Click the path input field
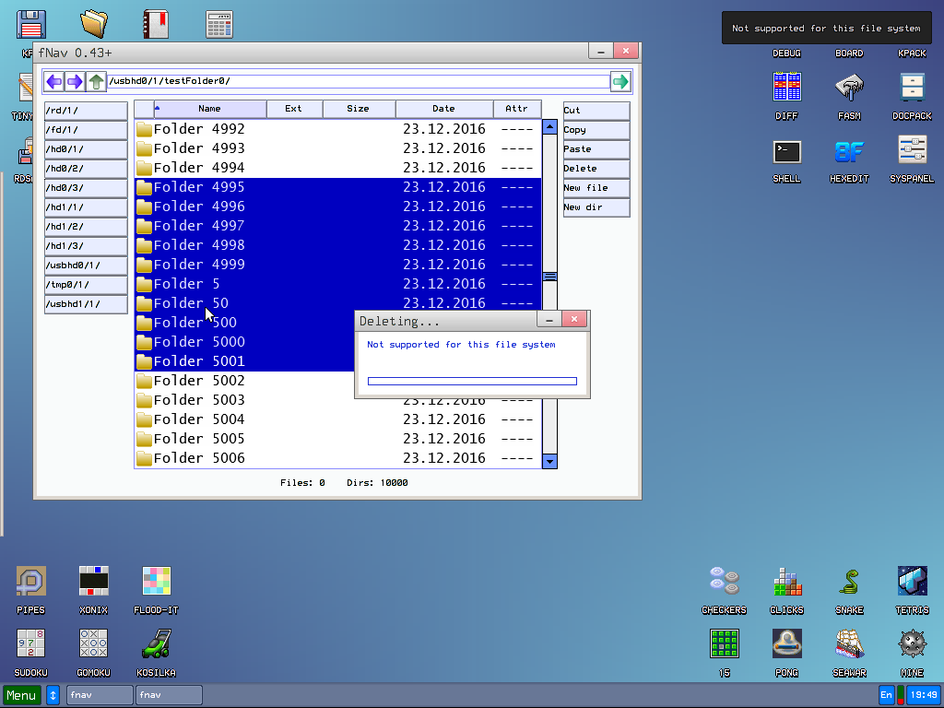The width and height of the screenshot is (944, 708). tap(358, 81)
